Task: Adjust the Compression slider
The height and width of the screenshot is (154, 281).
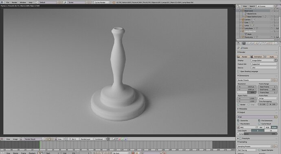Action: [x=257, y=134]
